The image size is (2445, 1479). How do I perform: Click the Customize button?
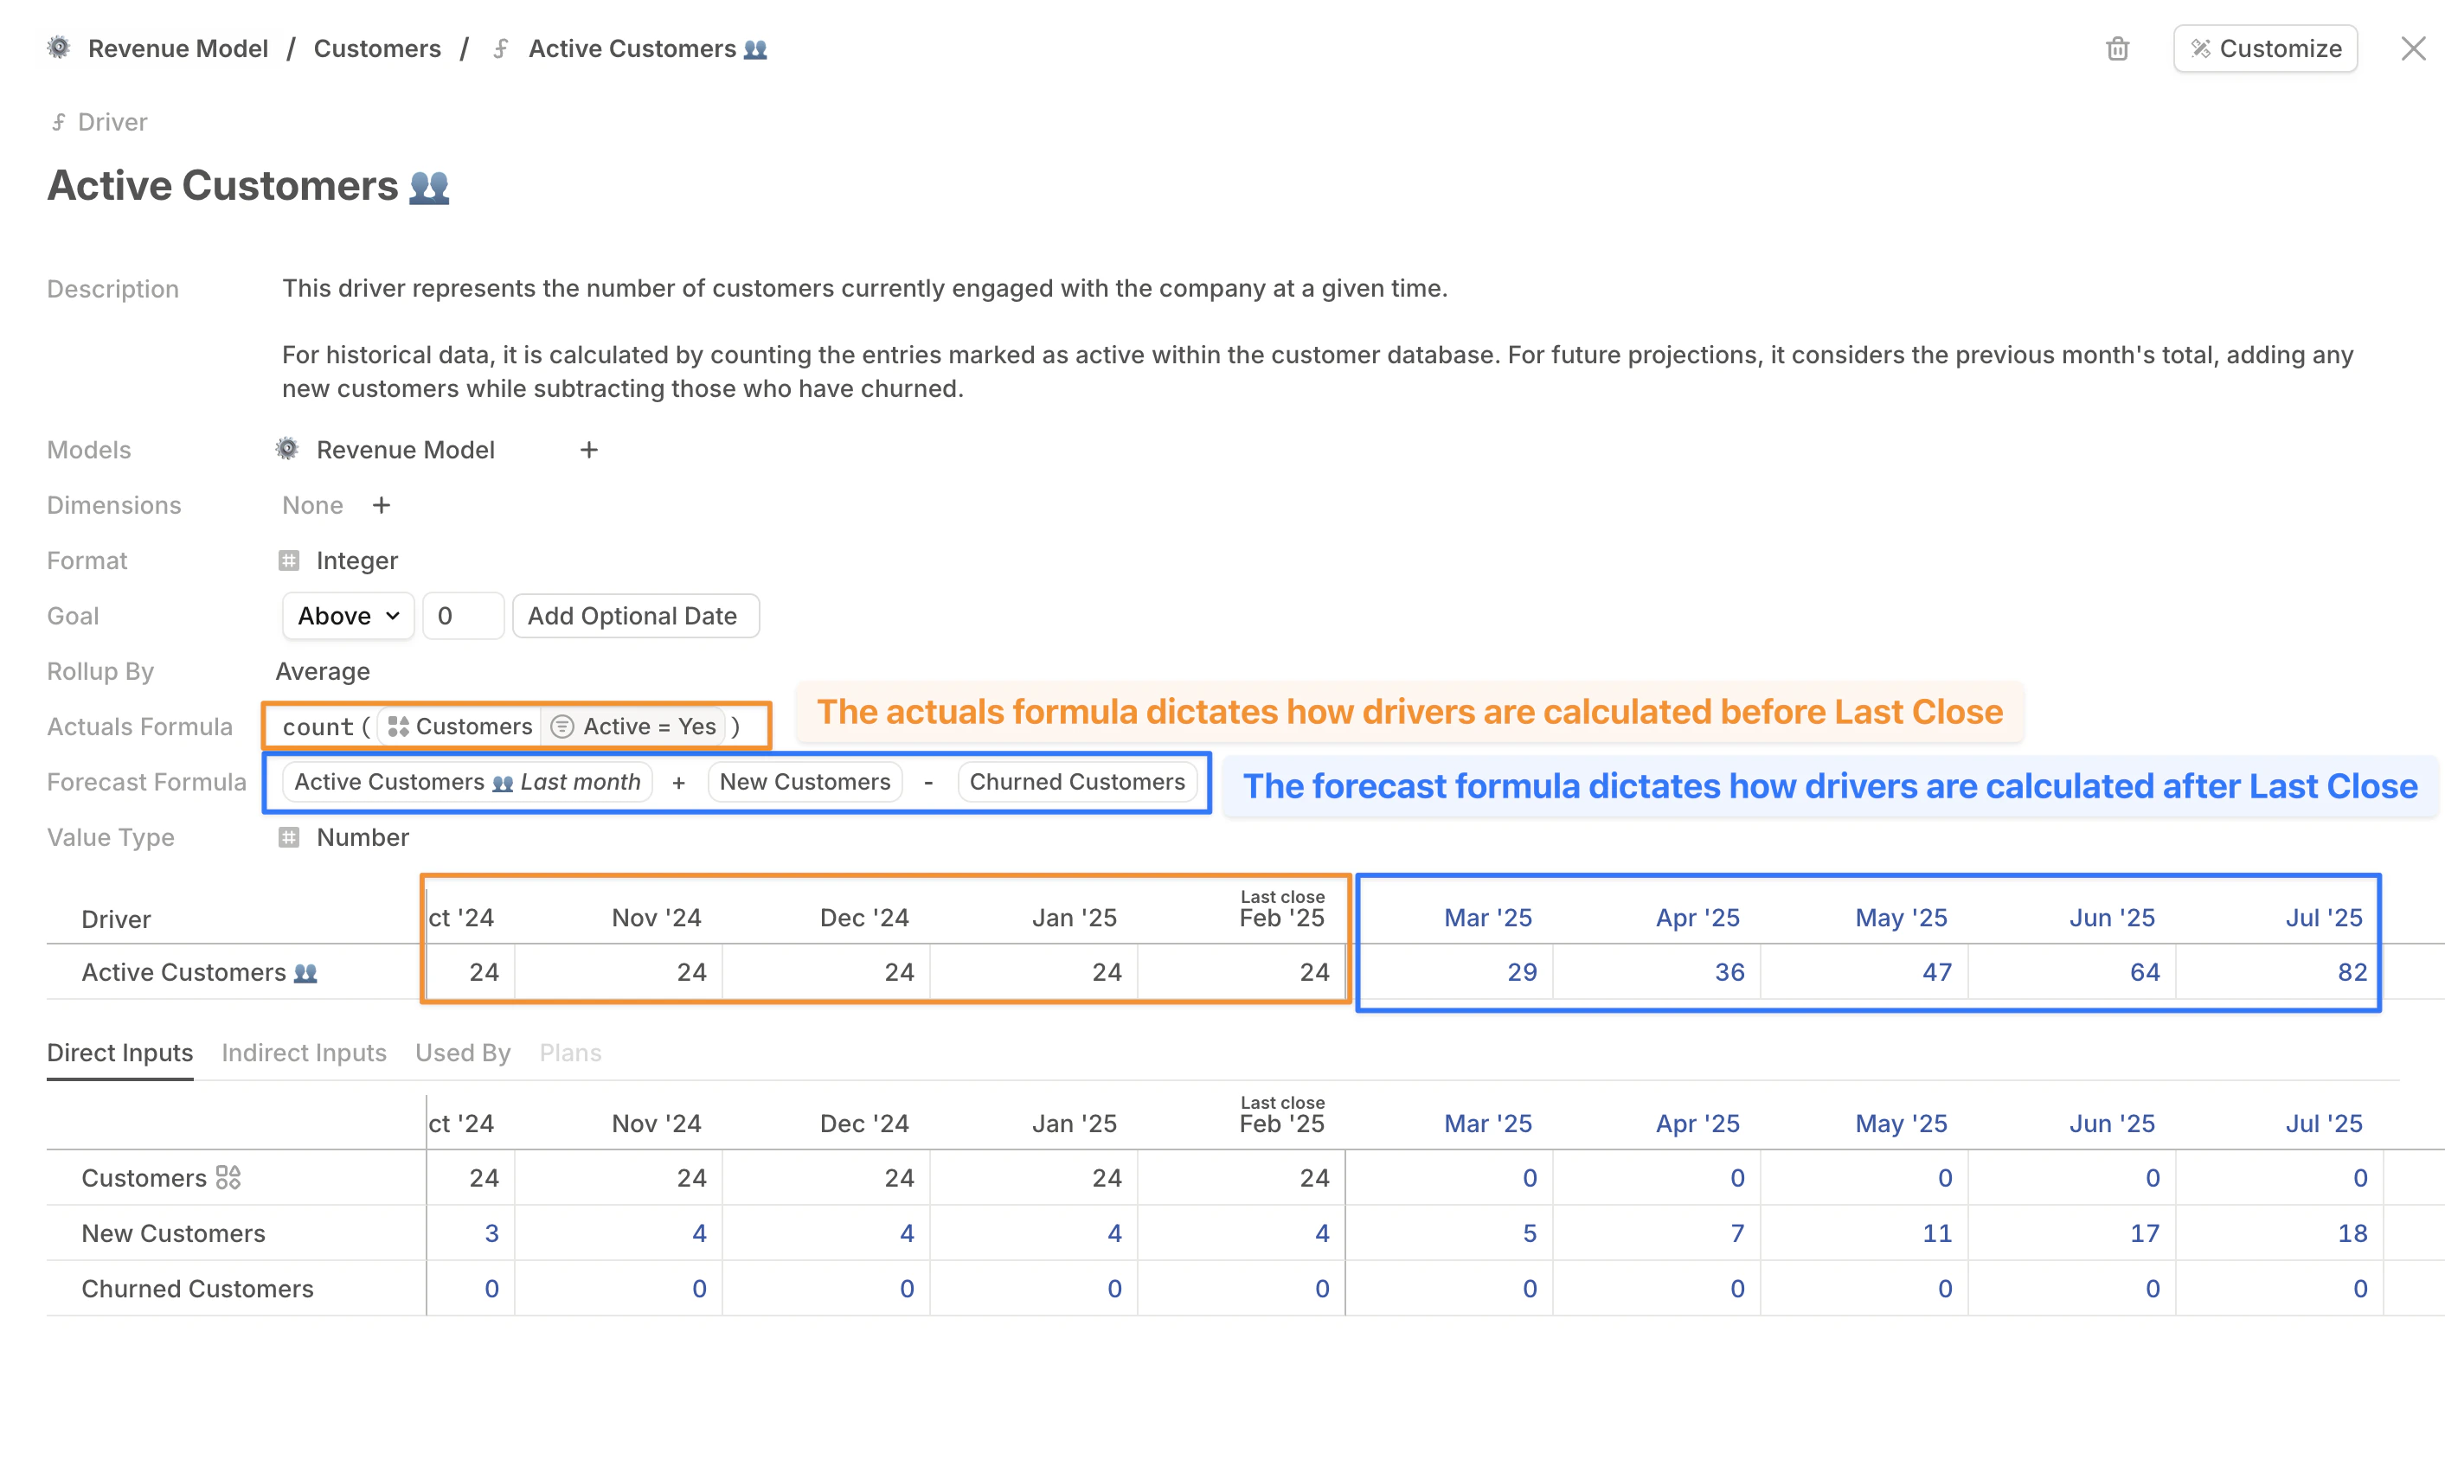pos(2264,48)
